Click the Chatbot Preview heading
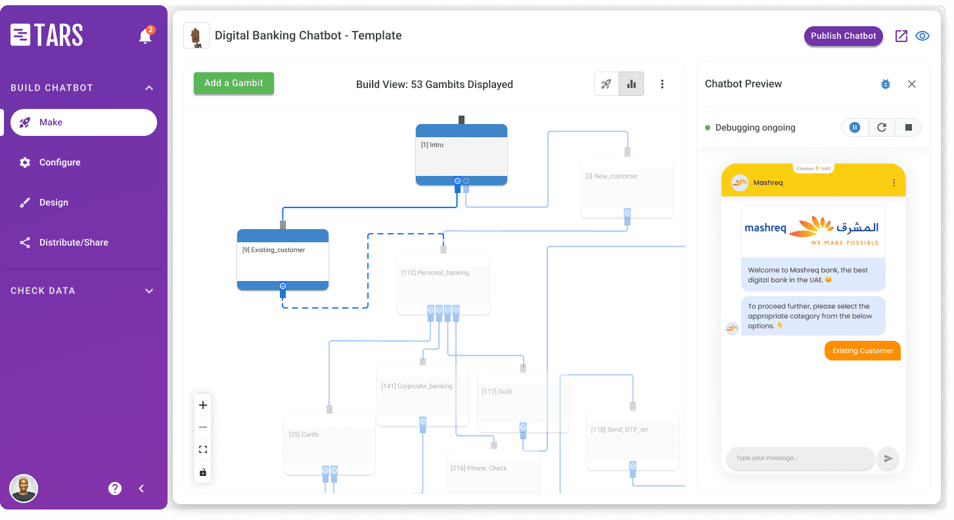 [743, 84]
